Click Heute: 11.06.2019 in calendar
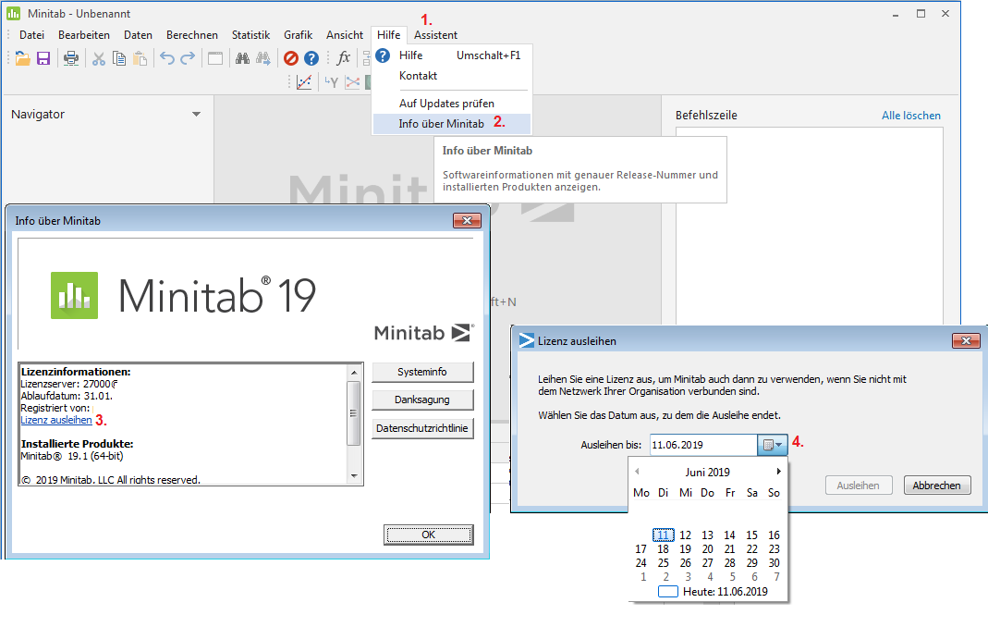The height and width of the screenshot is (627, 988). (713, 592)
